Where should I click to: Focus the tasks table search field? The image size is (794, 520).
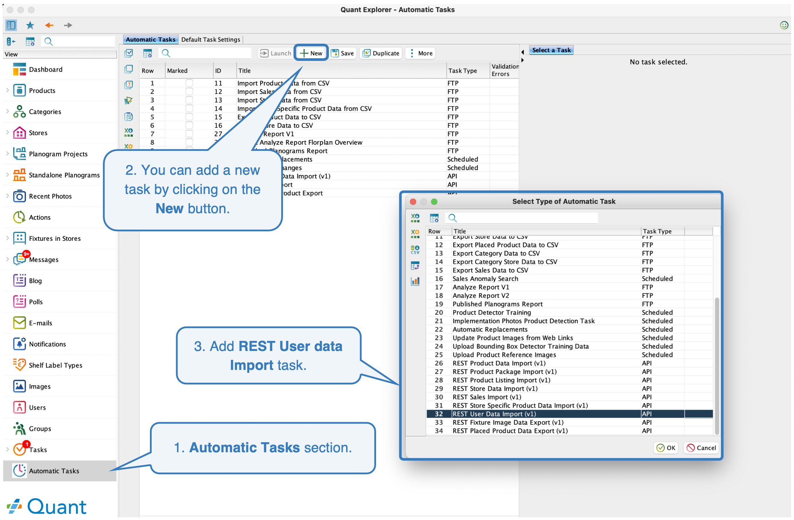point(205,53)
